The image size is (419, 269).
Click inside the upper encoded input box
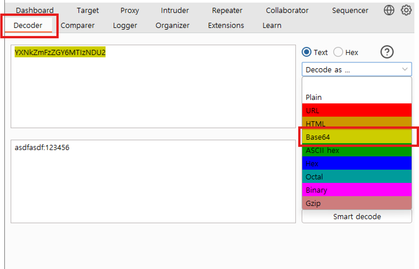pyautogui.click(x=153, y=86)
